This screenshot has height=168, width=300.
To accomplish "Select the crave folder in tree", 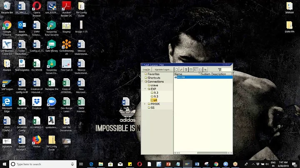I will tap(153, 85).
